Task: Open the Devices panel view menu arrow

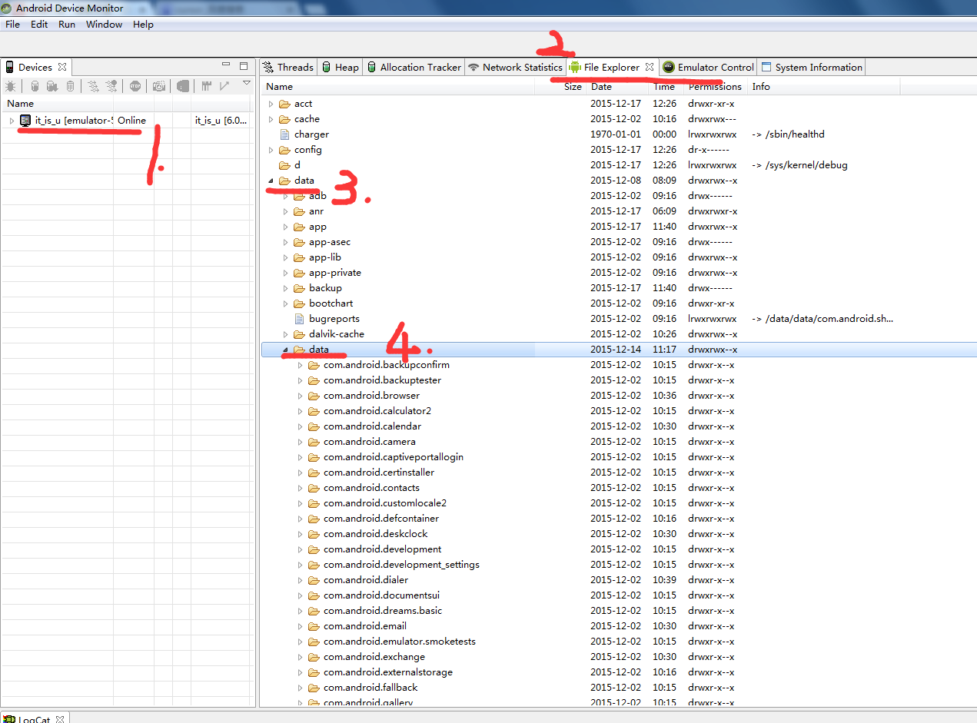Action: point(246,83)
